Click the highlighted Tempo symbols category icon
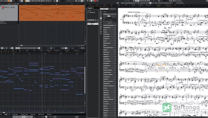Image resolution: width=208 pixels, height=118 pixels. [x=101, y=18]
